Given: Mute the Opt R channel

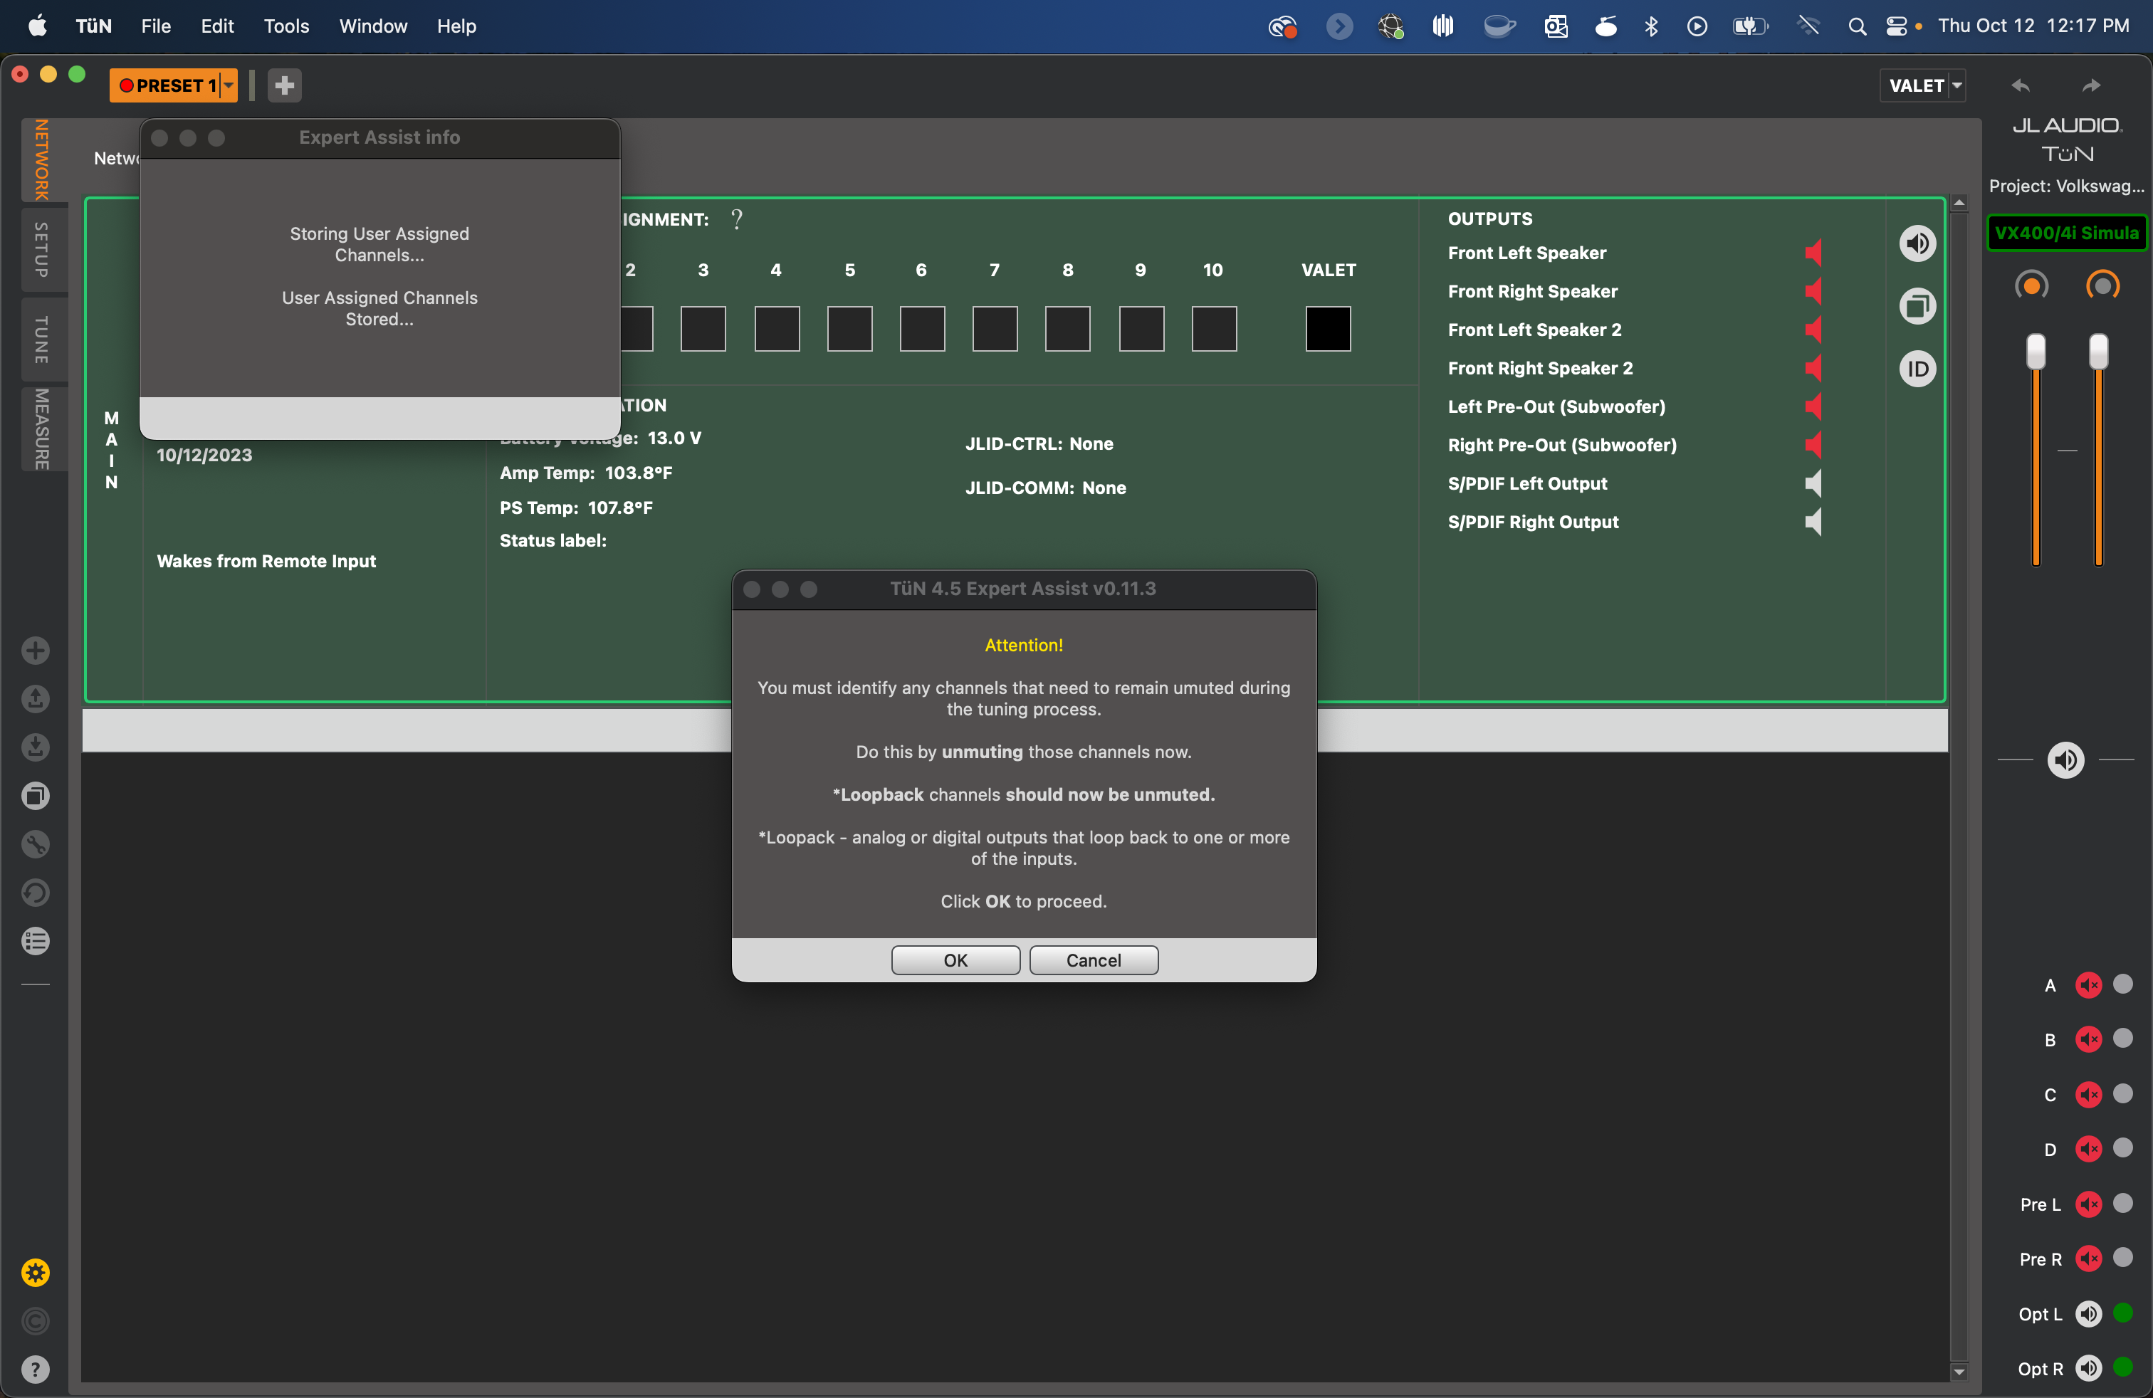Looking at the screenshot, I should tap(2088, 1368).
